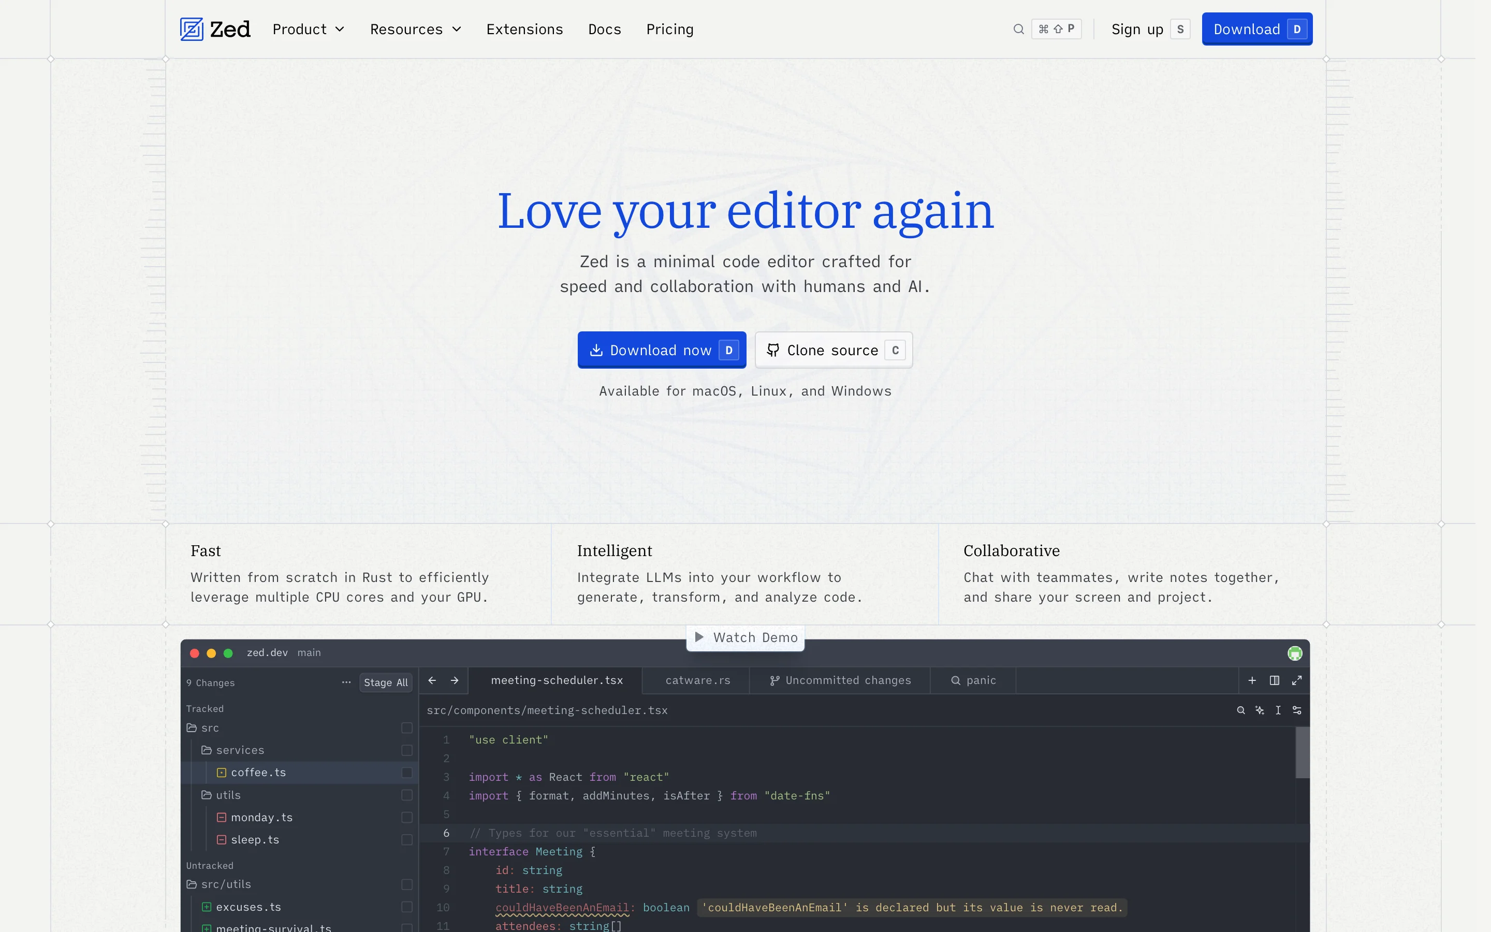This screenshot has width=1491, height=932.
Task: Click the search magnifier icon in navbar
Action: [1018, 29]
